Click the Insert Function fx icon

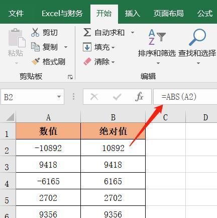[139, 97]
